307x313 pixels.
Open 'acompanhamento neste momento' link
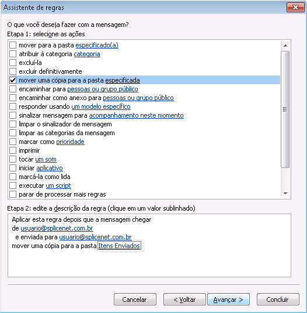click(137, 115)
